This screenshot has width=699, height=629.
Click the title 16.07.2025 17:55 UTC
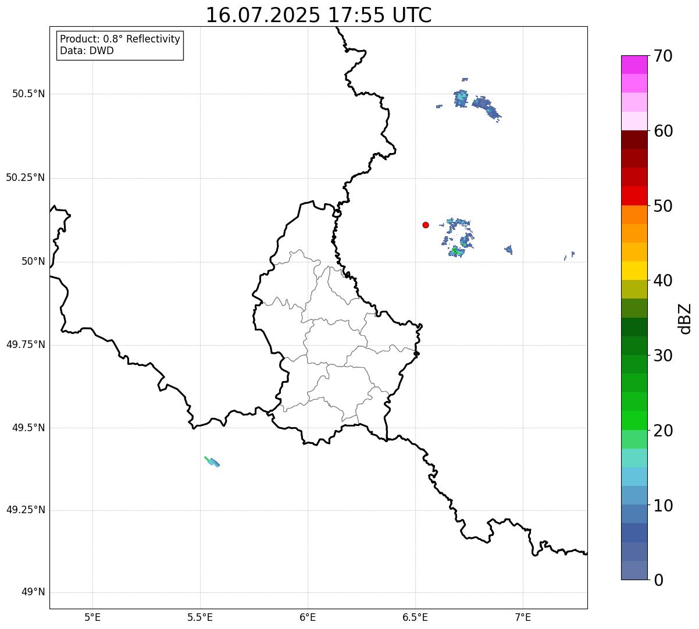click(319, 15)
